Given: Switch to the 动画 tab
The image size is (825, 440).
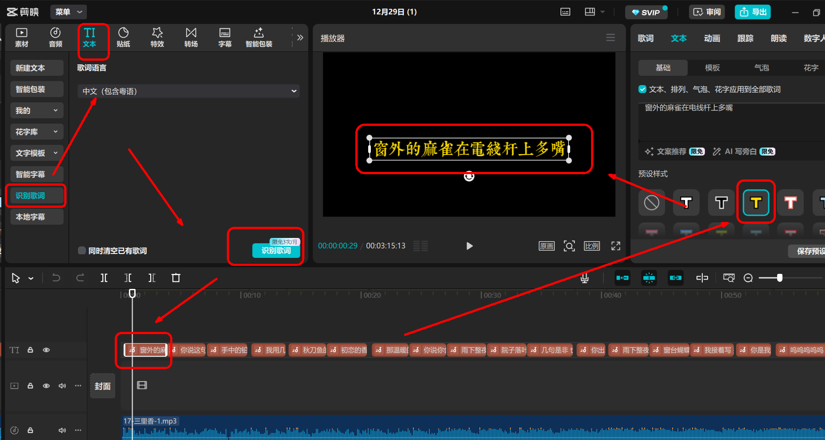Looking at the screenshot, I should (712, 39).
